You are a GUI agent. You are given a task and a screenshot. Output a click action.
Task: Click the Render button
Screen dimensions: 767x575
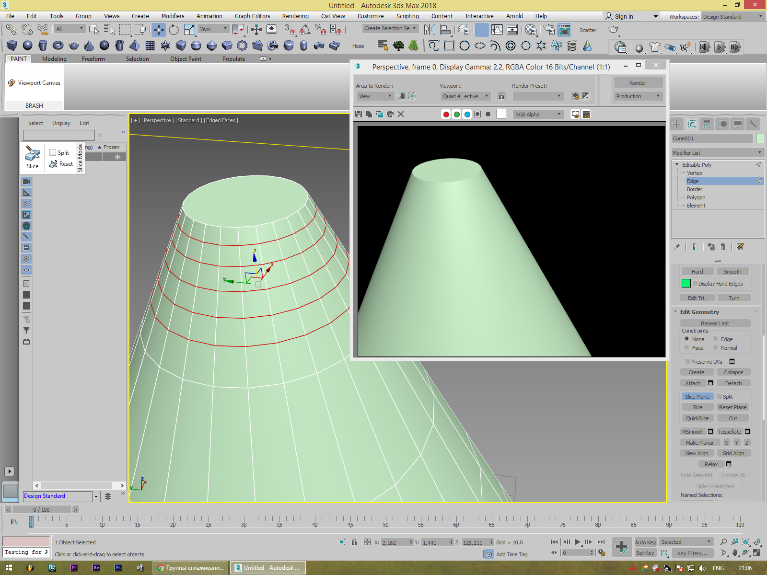638,83
